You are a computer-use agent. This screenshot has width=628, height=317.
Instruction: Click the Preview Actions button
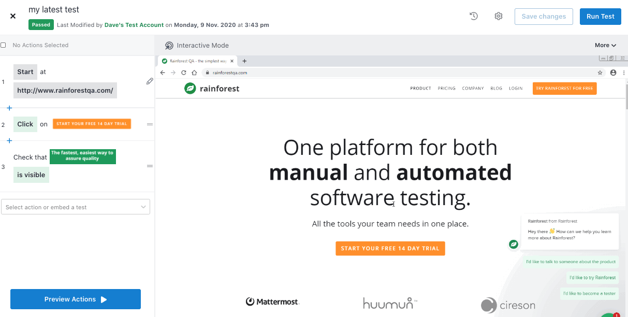(76, 299)
